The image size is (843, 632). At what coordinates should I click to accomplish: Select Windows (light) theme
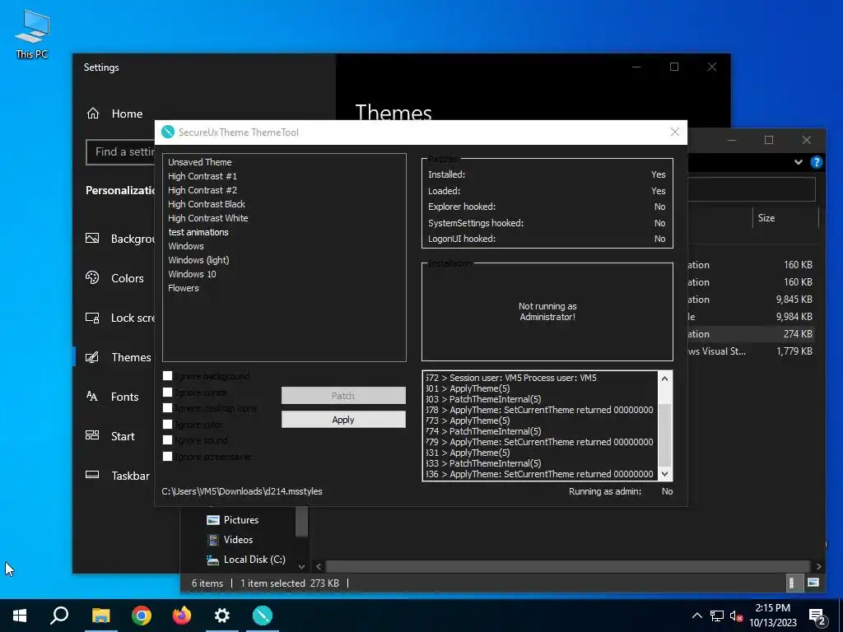pyautogui.click(x=198, y=259)
